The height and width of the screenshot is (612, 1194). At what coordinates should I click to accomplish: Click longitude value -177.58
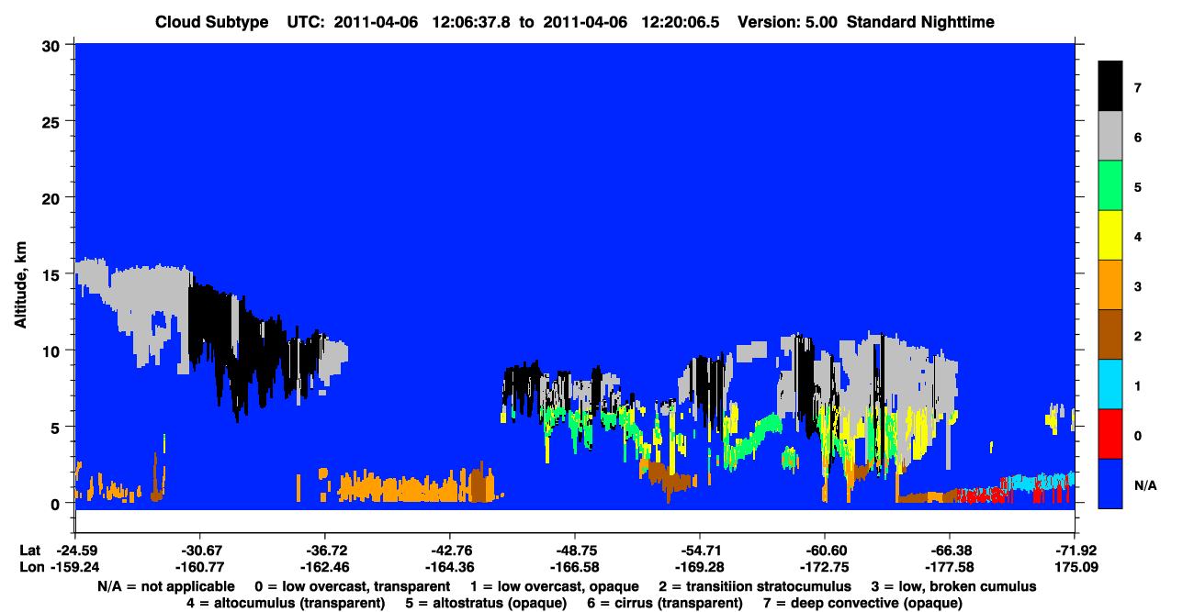[950, 567]
